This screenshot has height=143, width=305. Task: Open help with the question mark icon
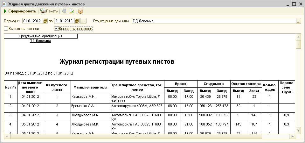[80, 11]
